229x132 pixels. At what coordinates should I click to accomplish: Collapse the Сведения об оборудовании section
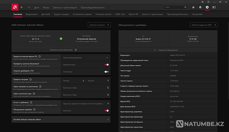(168, 50)
